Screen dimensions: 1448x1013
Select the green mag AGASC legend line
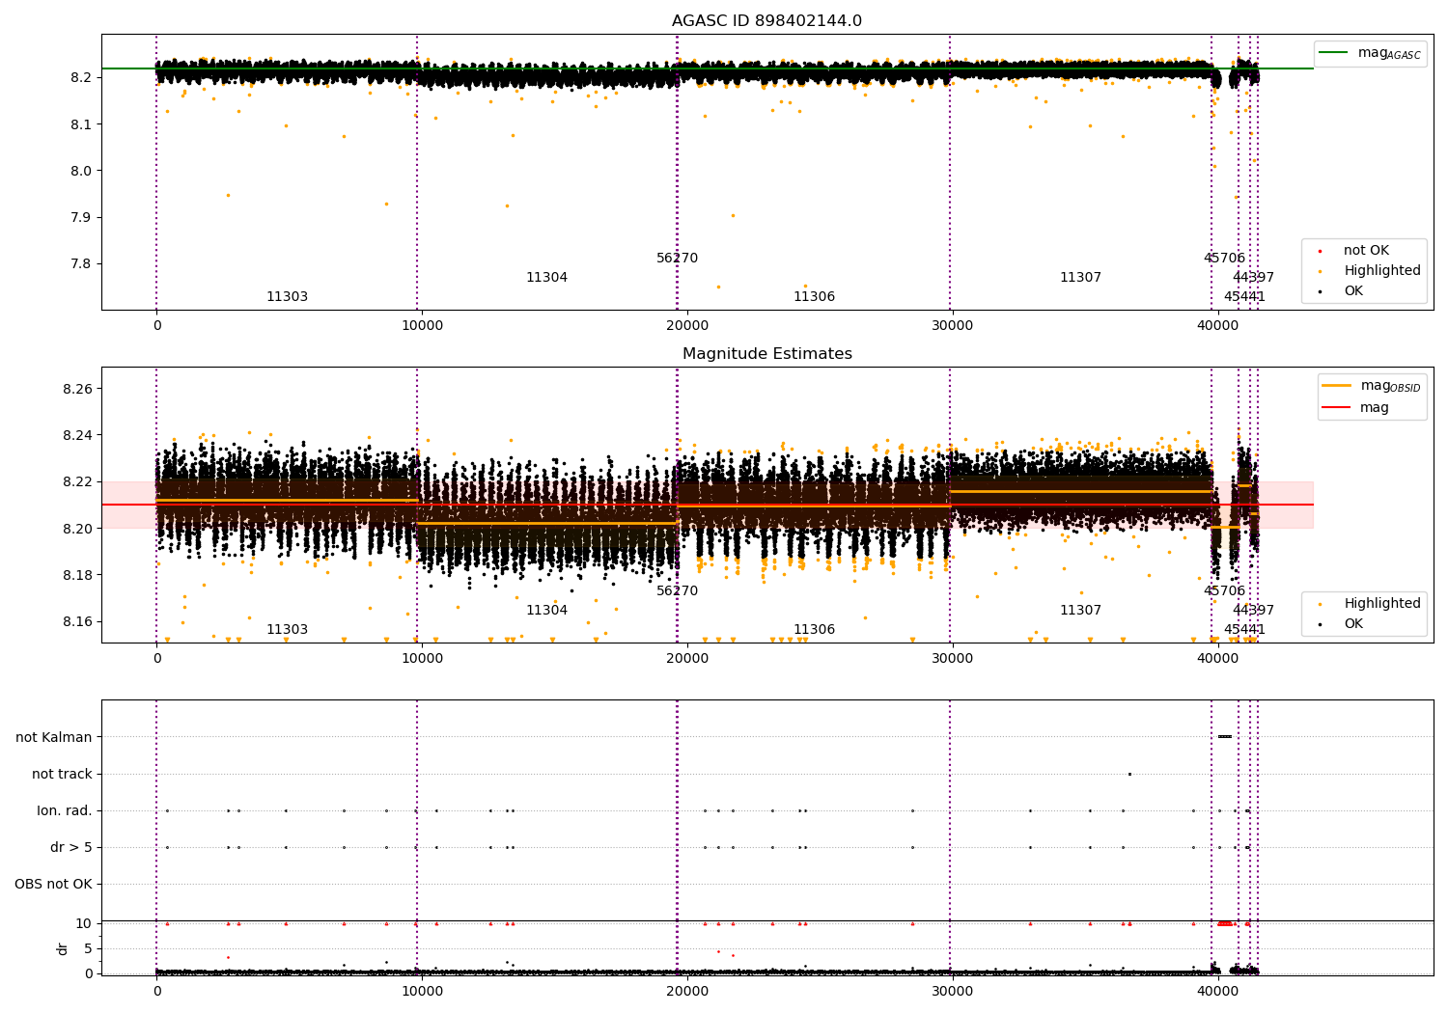(1336, 53)
